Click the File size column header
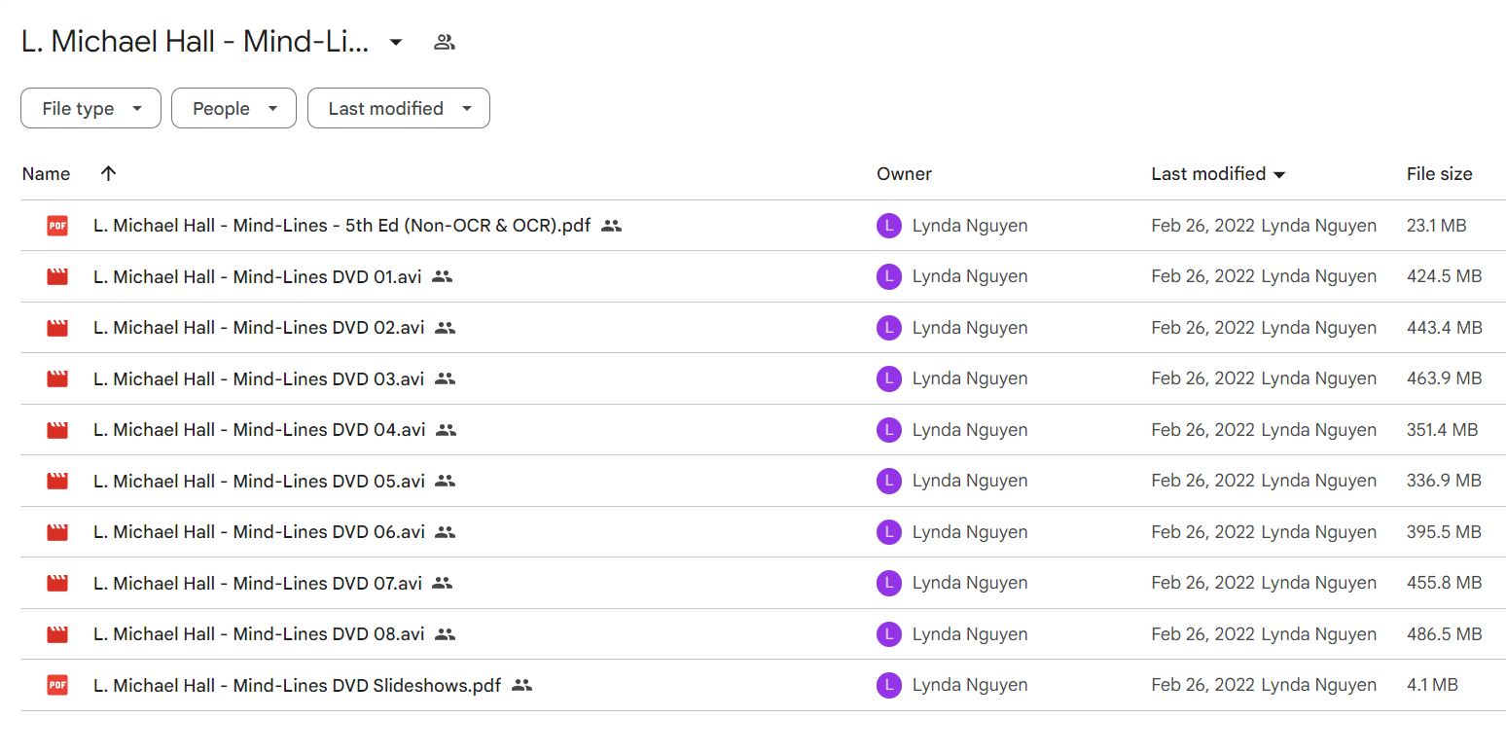The height and width of the screenshot is (755, 1506). (x=1439, y=174)
